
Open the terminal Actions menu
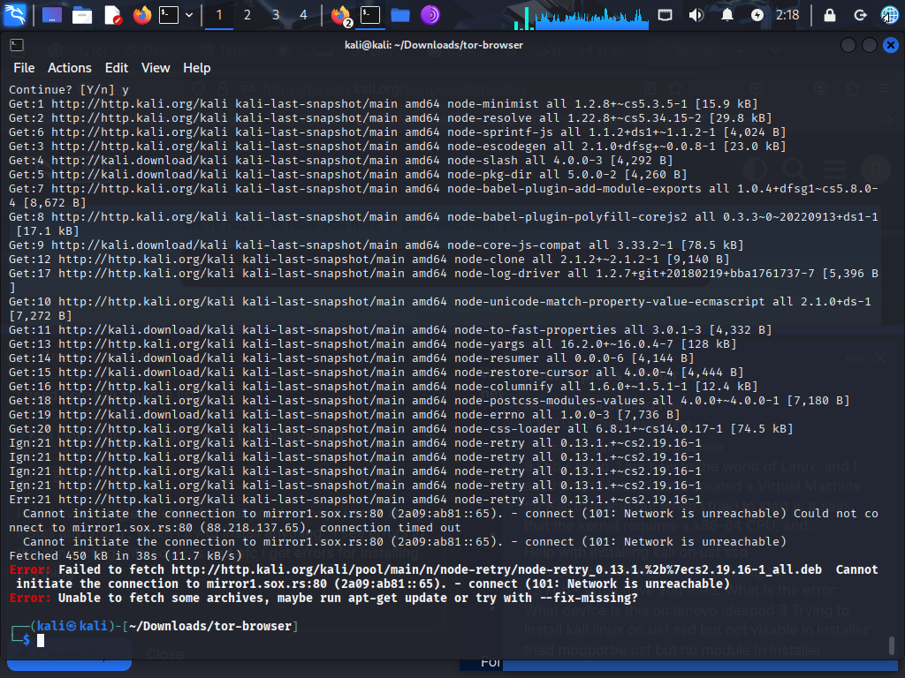(x=69, y=68)
